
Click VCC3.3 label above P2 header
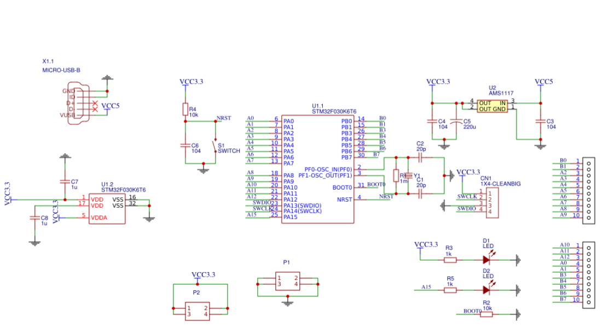pos(204,274)
